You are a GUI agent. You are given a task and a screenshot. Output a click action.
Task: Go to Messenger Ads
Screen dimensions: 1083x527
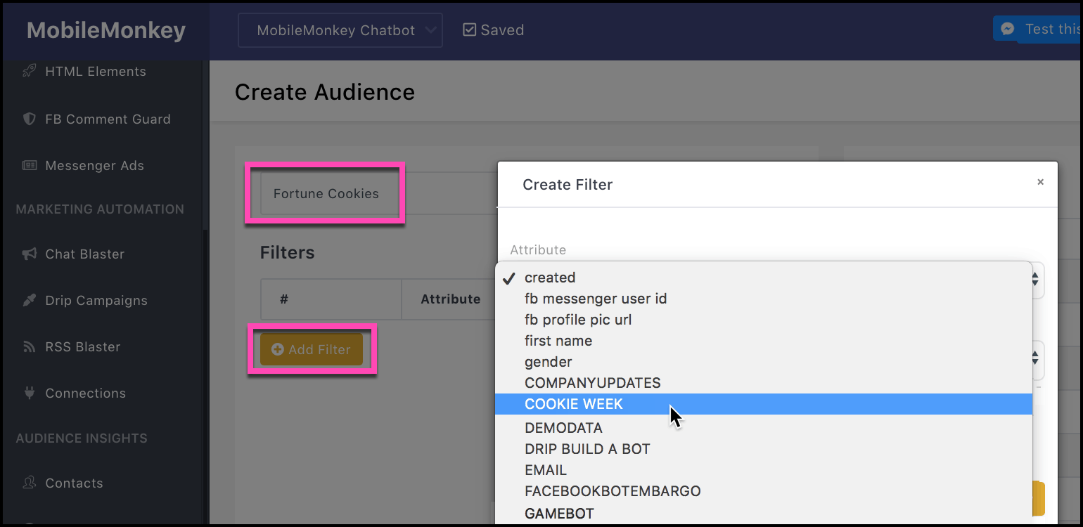94,166
